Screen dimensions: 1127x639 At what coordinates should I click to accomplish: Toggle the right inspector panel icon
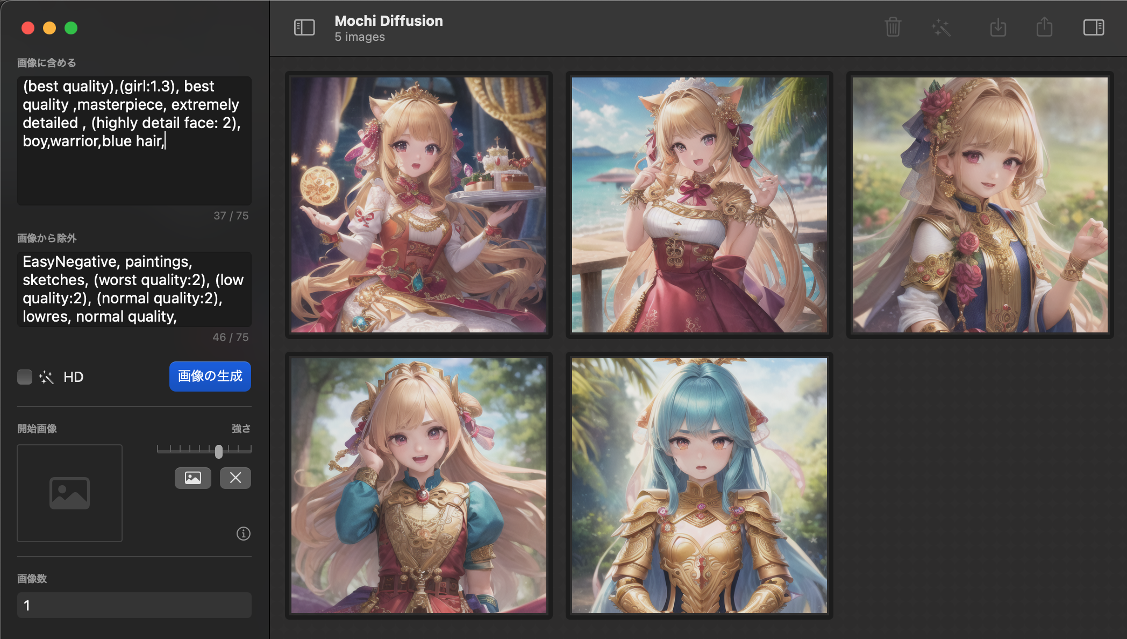coord(1093,27)
